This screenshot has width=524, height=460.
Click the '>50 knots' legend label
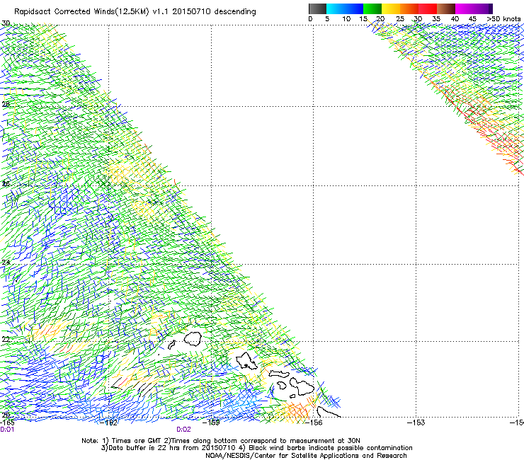(x=503, y=19)
